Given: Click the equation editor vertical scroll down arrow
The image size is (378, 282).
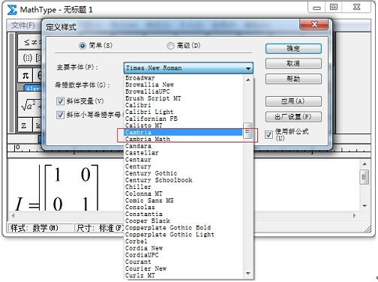Looking at the screenshot, I should [x=364, y=206].
